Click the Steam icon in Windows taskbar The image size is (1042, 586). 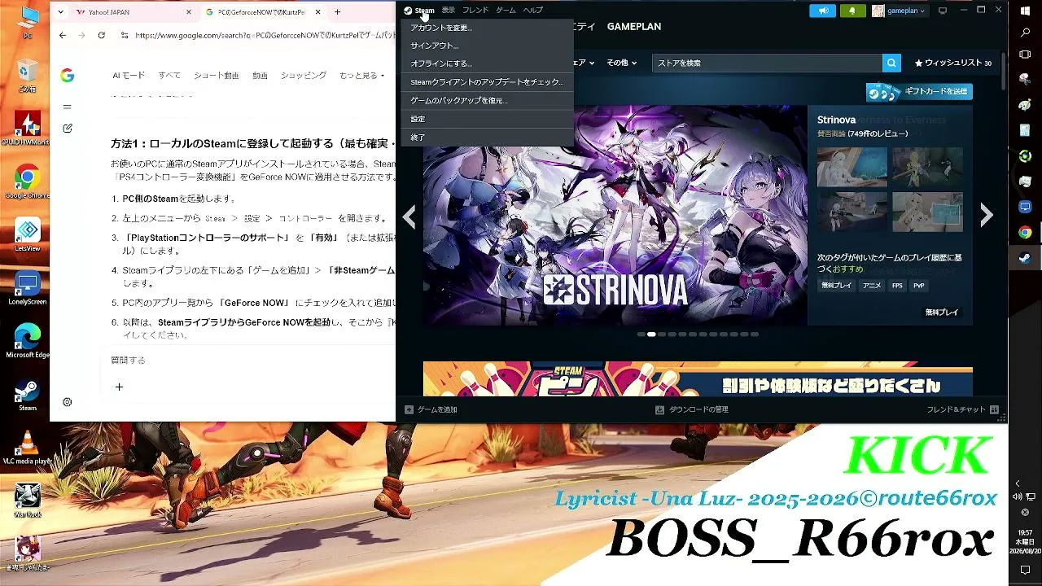click(x=1025, y=257)
